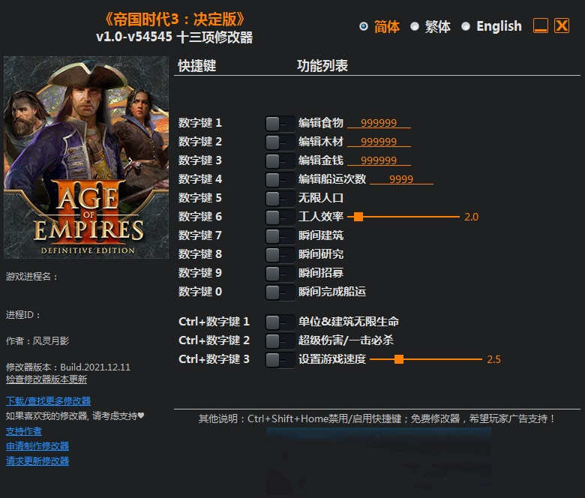
Task: Minimize the trainer window
Action: click(540, 25)
